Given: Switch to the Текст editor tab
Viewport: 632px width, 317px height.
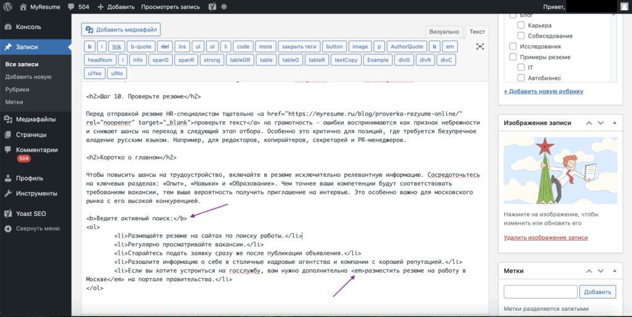Looking at the screenshot, I should tap(477, 32).
